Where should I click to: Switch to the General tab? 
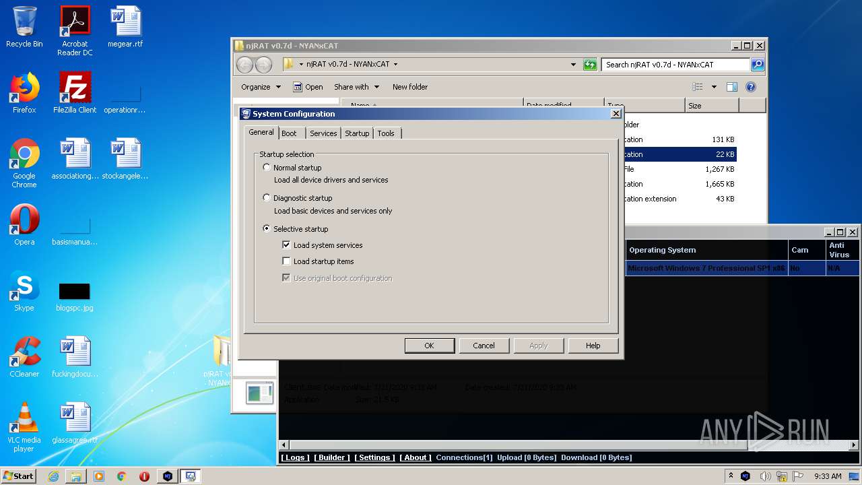point(261,133)
